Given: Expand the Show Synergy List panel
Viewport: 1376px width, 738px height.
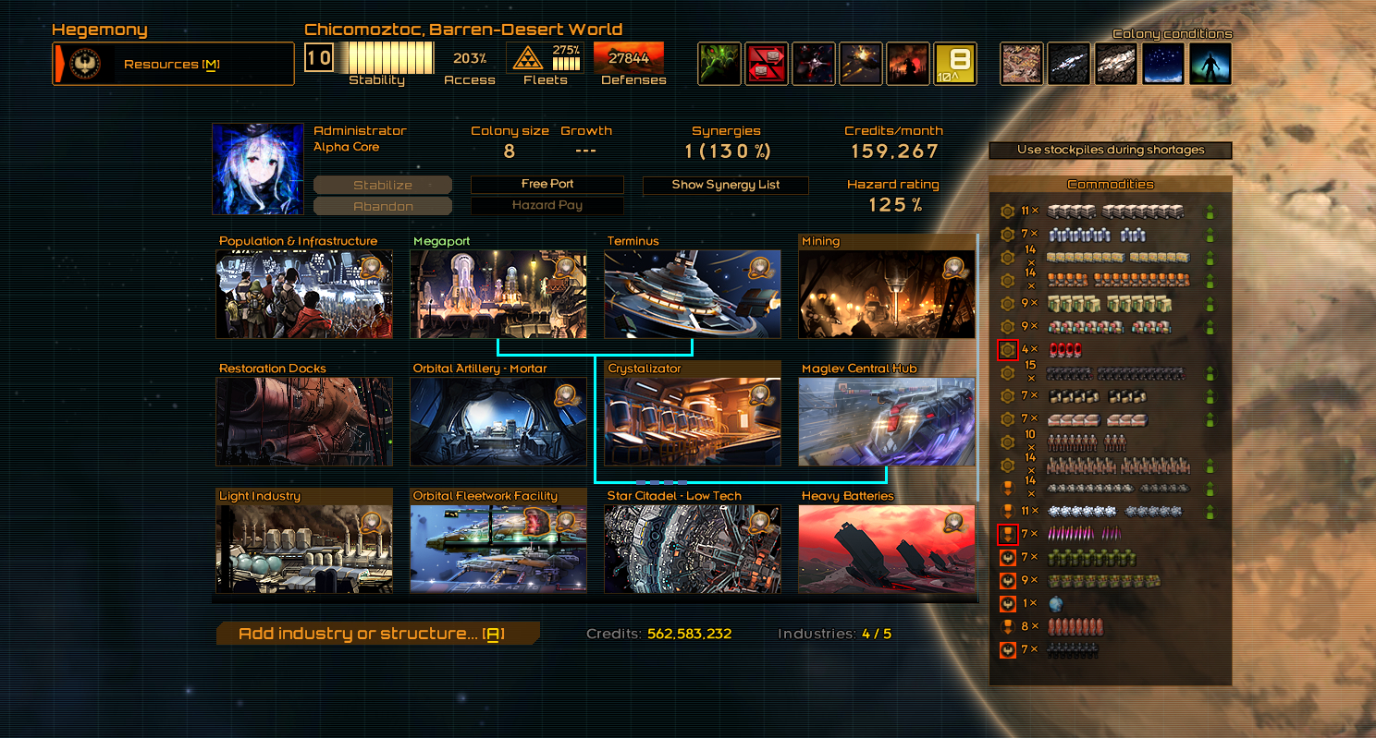Looking at the screenshot, I should click(x=725, y=185).
